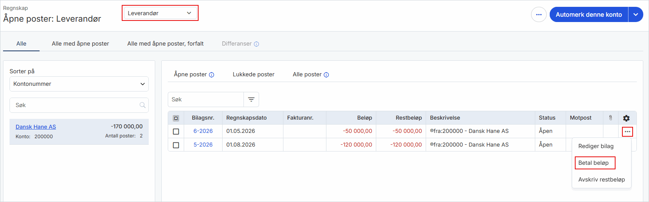The height and width of the screenshot is (202, 649).
Task: Open Kontonummer sort dropdown
Action: click(x=79, y=84)
